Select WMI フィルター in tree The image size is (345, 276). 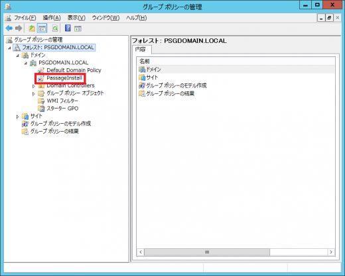click(62, 101)
